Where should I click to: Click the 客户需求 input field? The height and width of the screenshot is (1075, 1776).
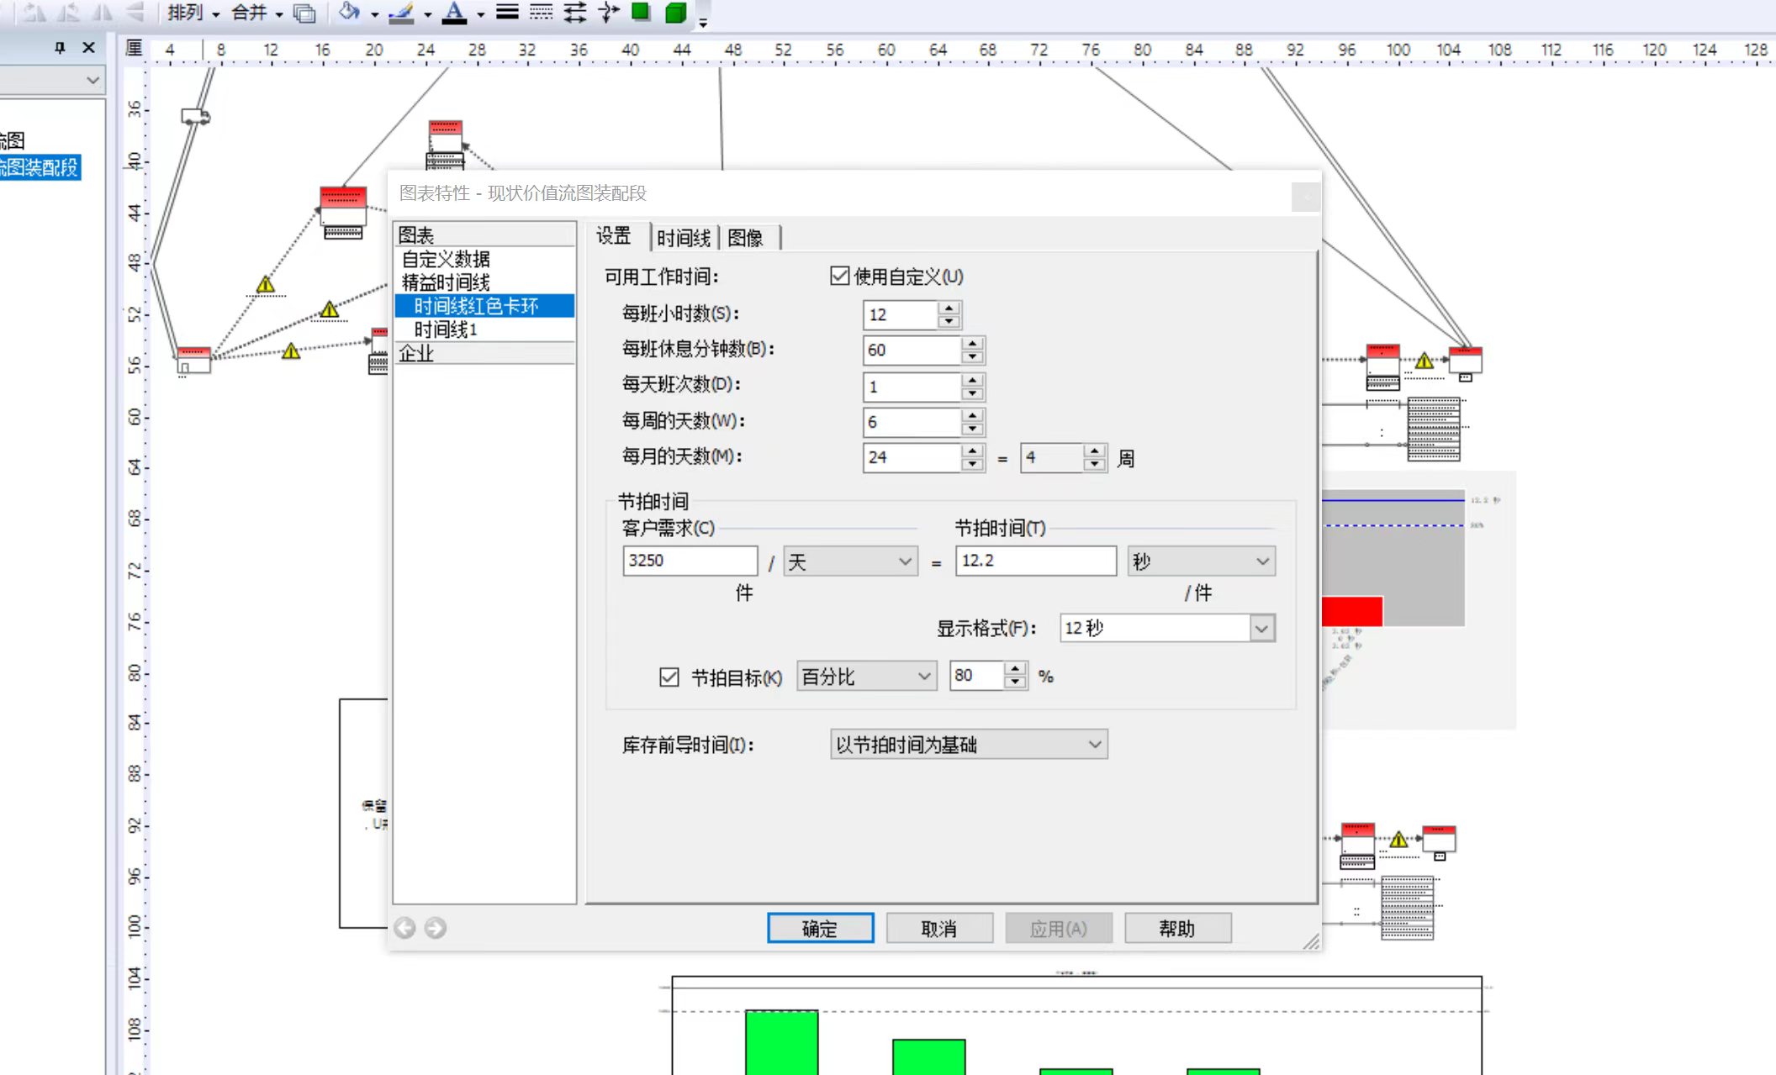coord(690,561)
